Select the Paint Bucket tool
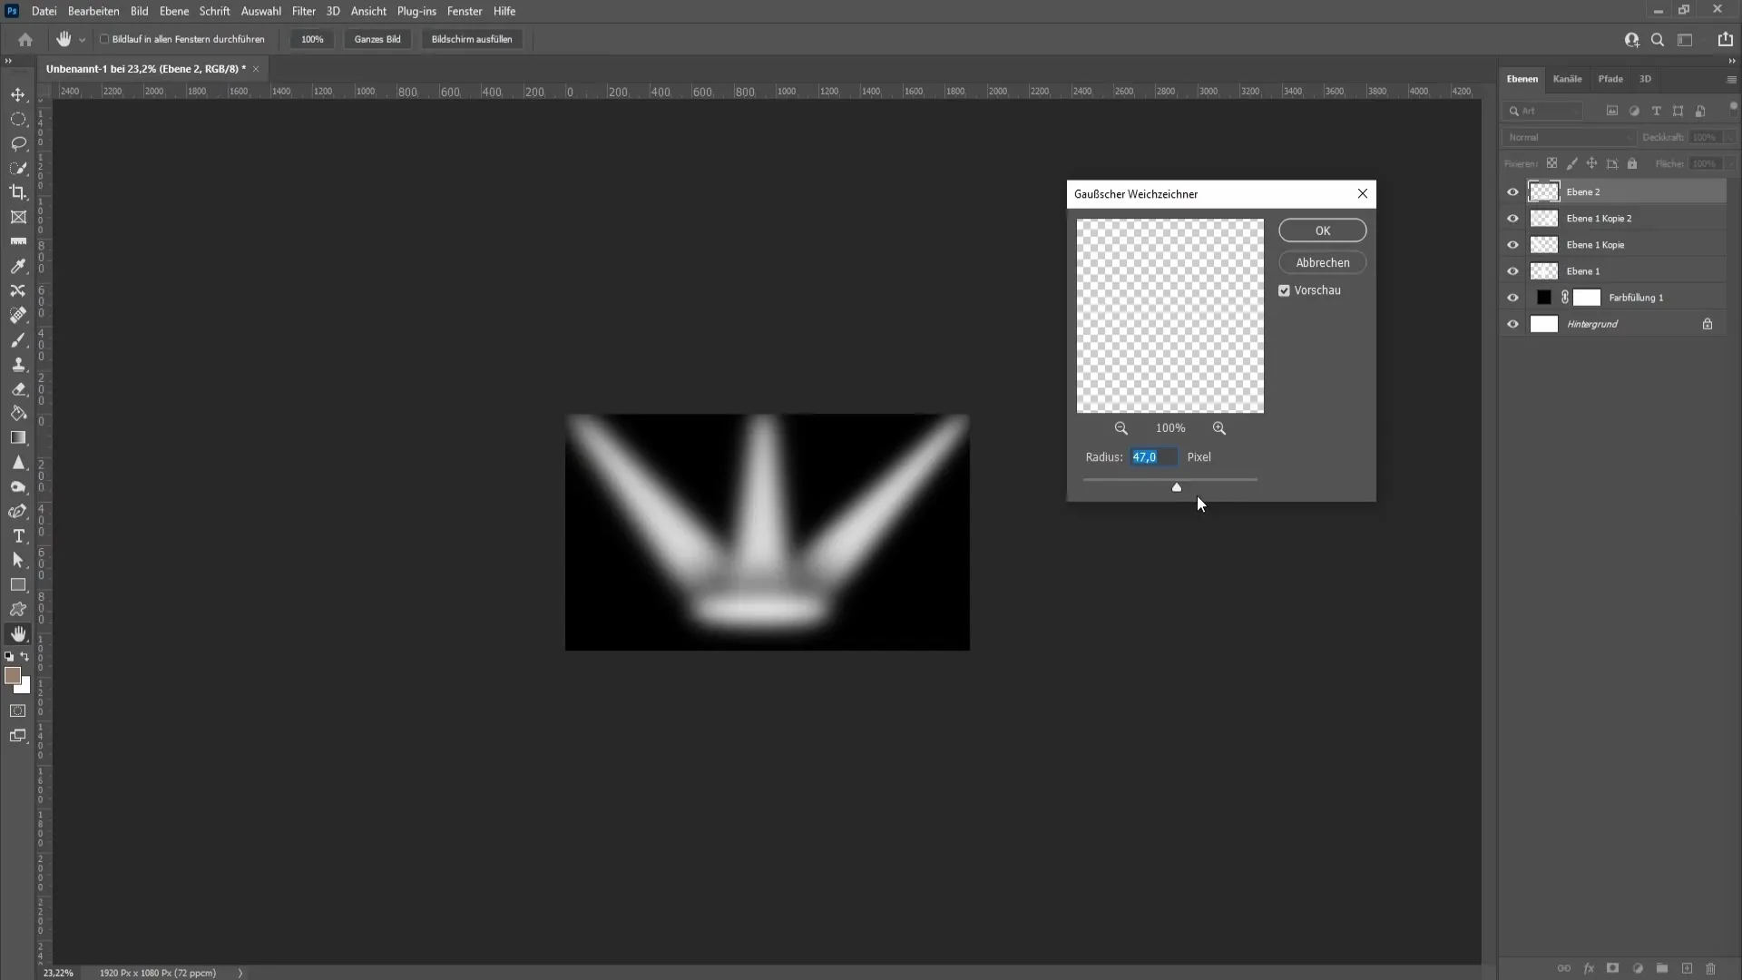Screen dimensions: 1742x980 [18, 413]
